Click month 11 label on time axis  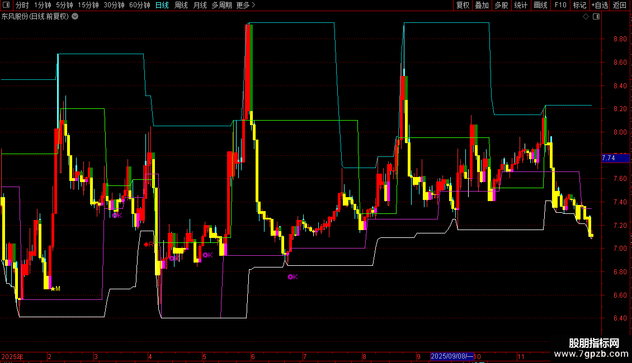[521, 356]
